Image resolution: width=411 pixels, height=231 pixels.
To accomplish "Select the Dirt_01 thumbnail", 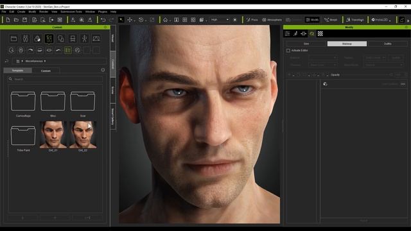I will [x=53, y=135].
